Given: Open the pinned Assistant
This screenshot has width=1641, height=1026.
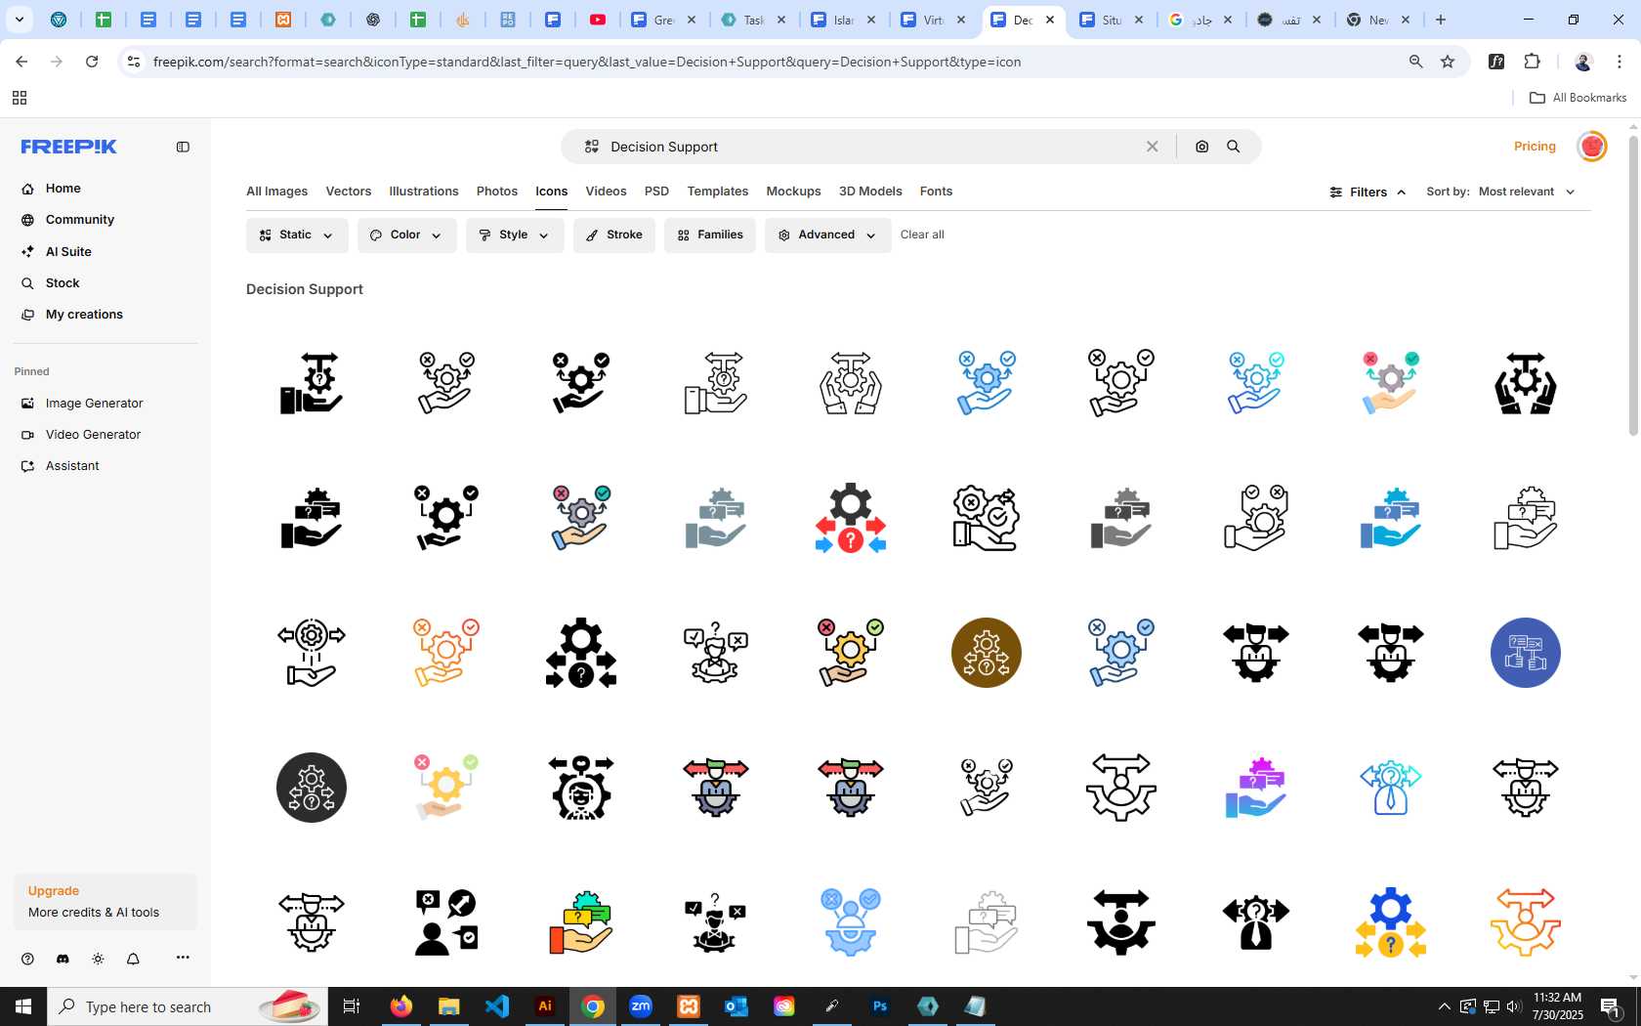Looking at the screenshot, I should coord(72,466).
